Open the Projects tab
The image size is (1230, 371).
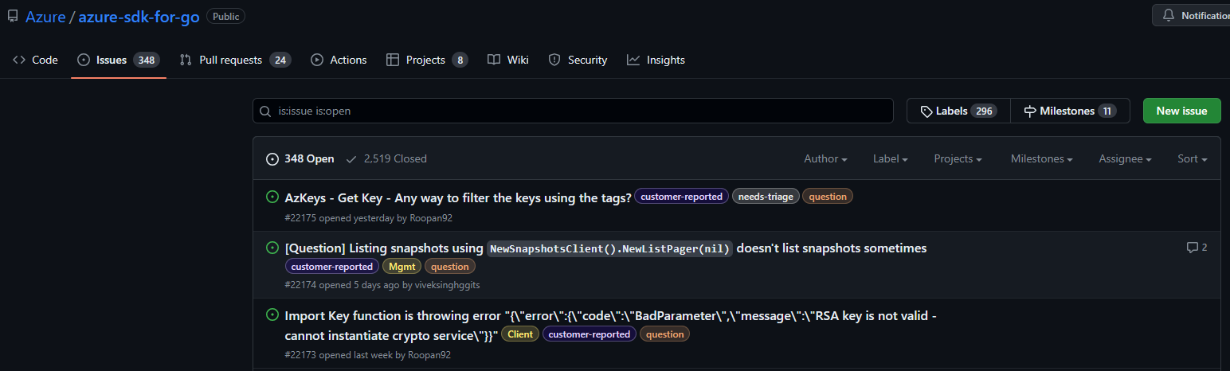[426, 60]
